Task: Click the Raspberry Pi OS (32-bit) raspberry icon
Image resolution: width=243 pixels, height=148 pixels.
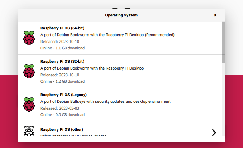Action: [x=29, y=71]
